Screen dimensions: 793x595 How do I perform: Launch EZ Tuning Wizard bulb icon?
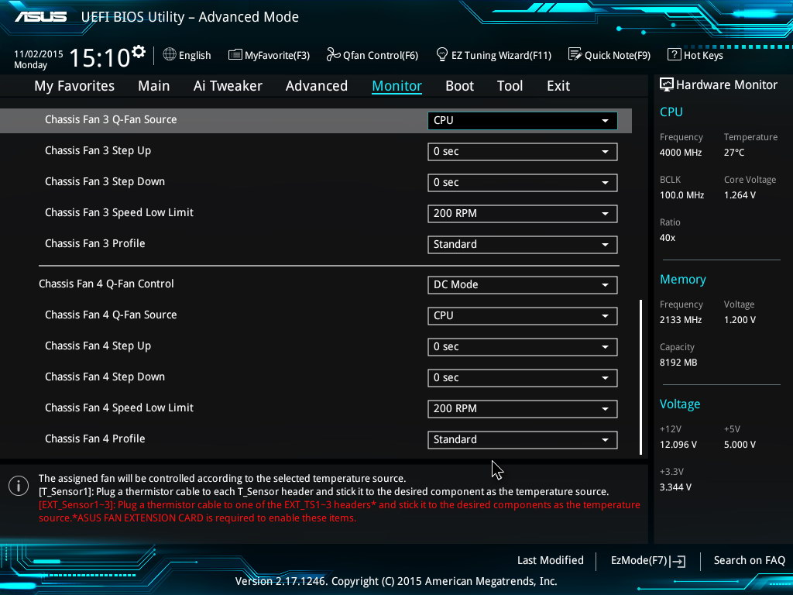pyautogui.click(x=442, y=55)
